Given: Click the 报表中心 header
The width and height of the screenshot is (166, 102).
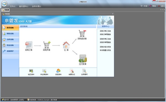Looking at the screenshot, I should click(x=106, y=26).
